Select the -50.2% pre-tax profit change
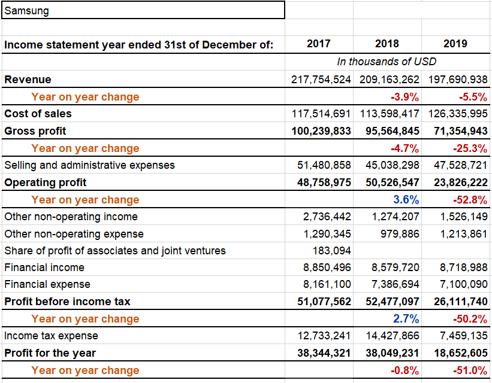Screen dimensions: 492x383 click(x=470, y=319)
